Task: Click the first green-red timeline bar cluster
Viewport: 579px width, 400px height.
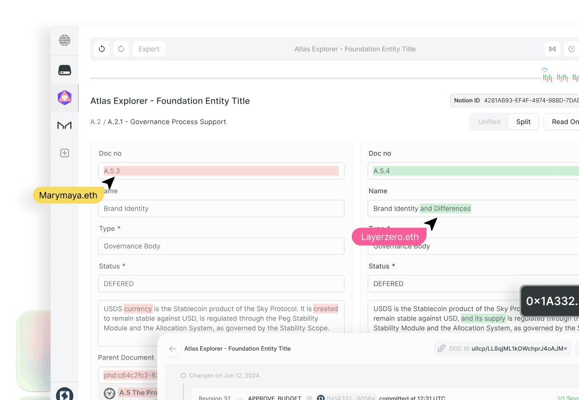Action: 547,77
